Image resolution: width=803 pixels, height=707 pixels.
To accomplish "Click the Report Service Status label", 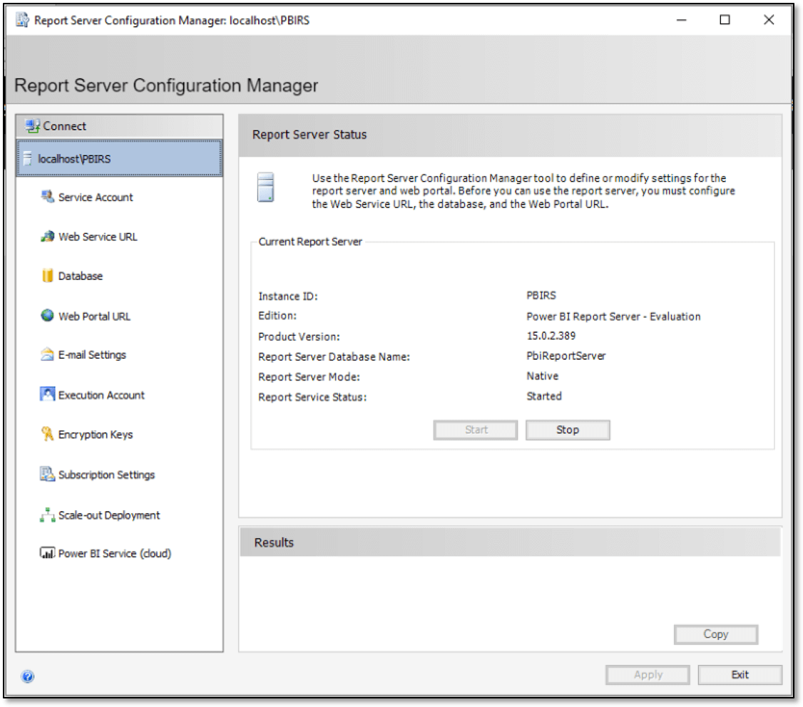I will 312,397.
